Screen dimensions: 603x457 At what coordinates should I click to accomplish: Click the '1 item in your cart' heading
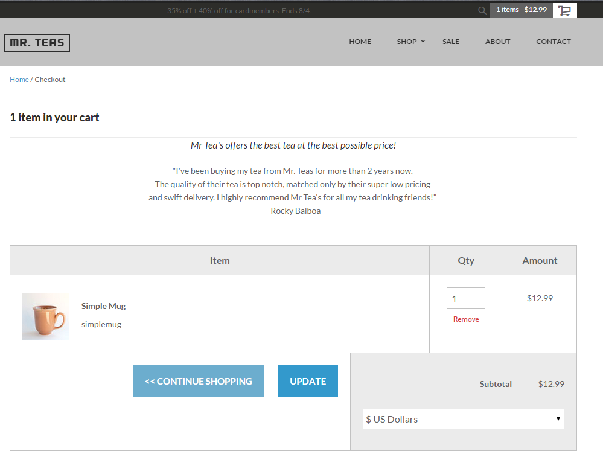[x=54, y=117]
